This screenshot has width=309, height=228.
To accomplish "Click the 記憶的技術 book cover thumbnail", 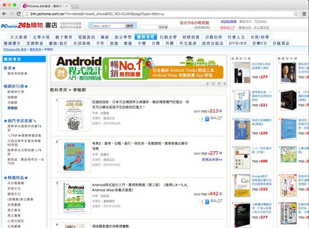I will click(74, 115).
